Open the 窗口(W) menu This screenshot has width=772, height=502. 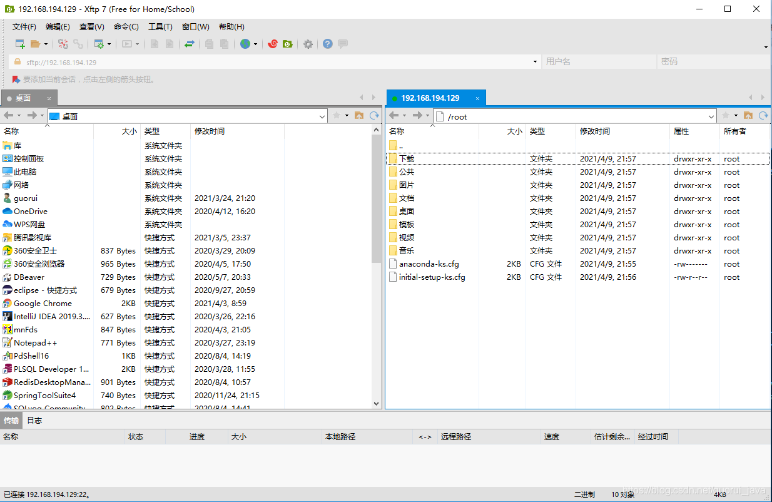(x=196, y=27)
